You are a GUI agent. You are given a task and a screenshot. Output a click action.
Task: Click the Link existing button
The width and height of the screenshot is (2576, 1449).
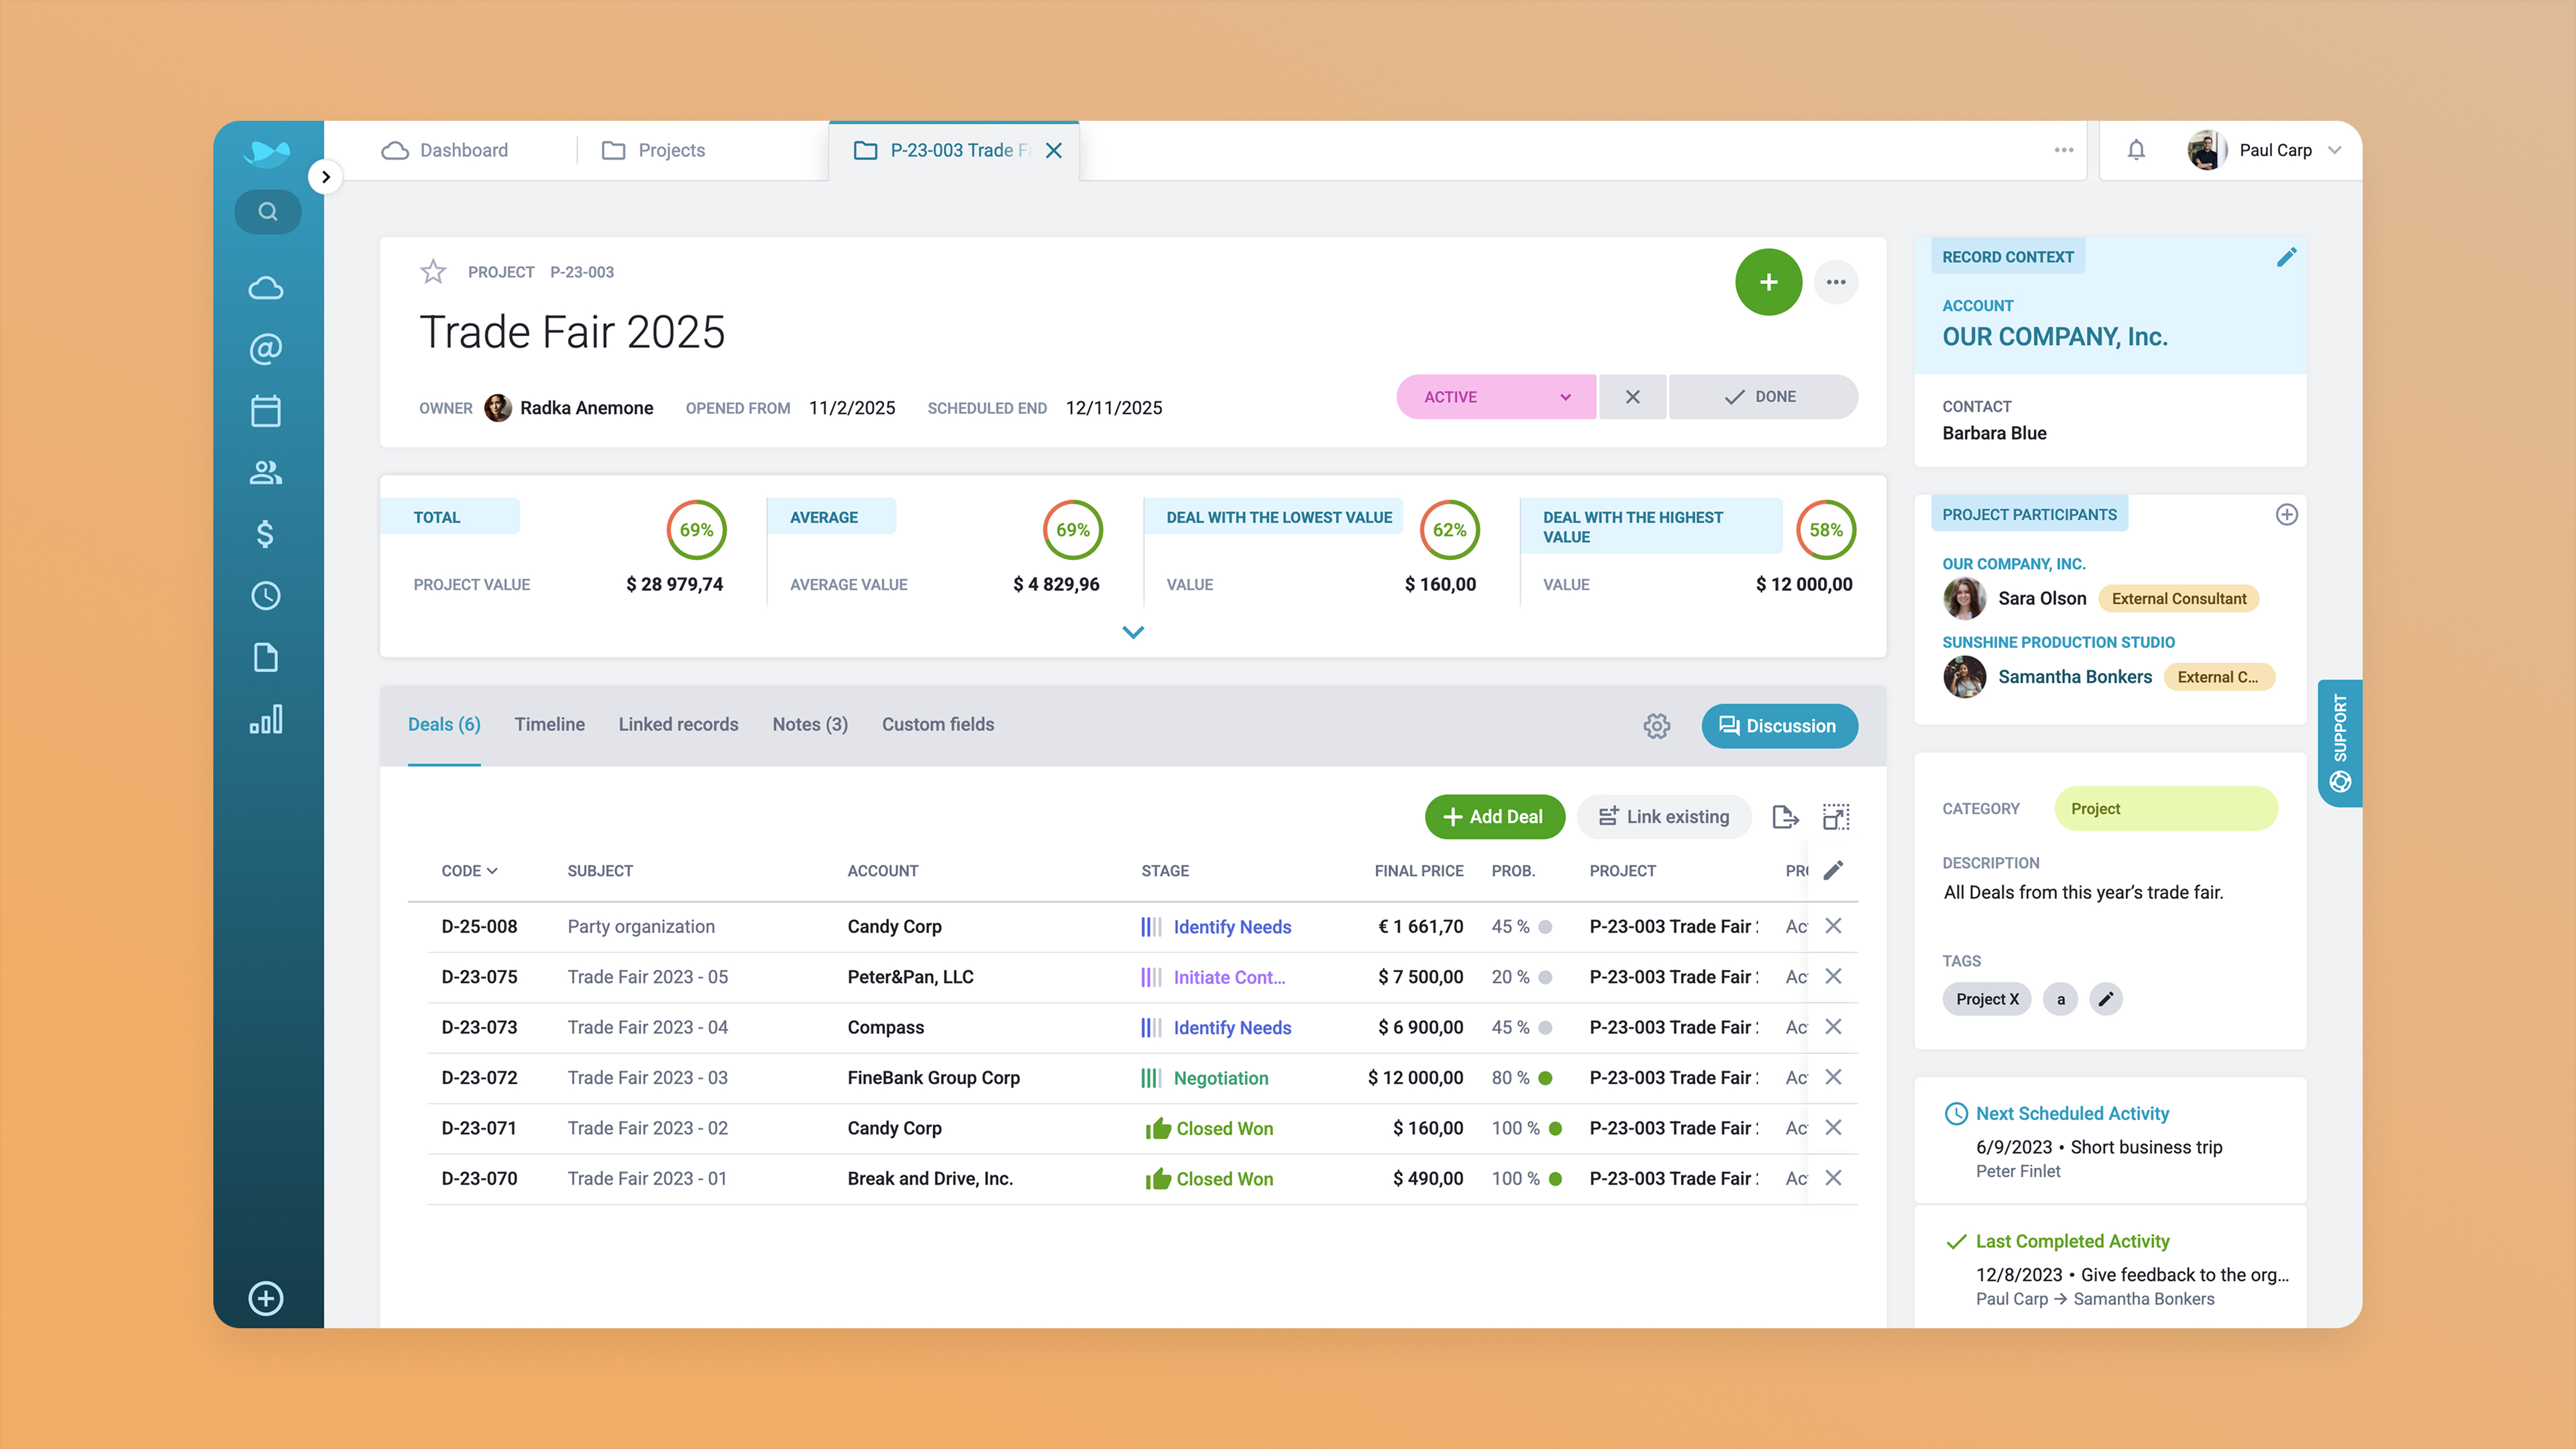tap(1663, 817)
